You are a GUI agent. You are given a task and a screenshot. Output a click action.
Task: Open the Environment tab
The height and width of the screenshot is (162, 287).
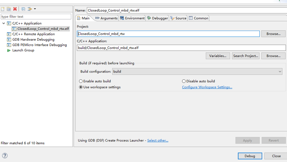(132, 18)
